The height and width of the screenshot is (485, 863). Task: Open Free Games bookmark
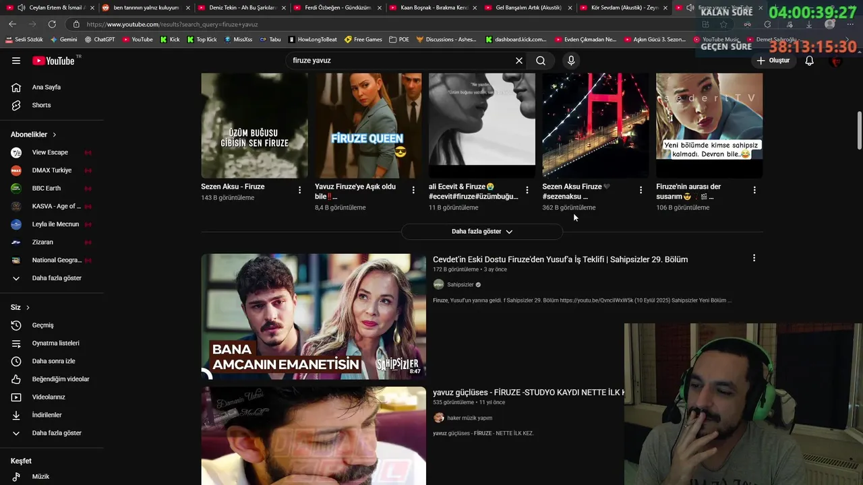click(x=363, y=40)
